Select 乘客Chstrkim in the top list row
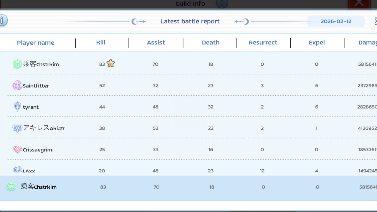The height and width of the screenshot is (212, 377). click(x=41, y=64)
